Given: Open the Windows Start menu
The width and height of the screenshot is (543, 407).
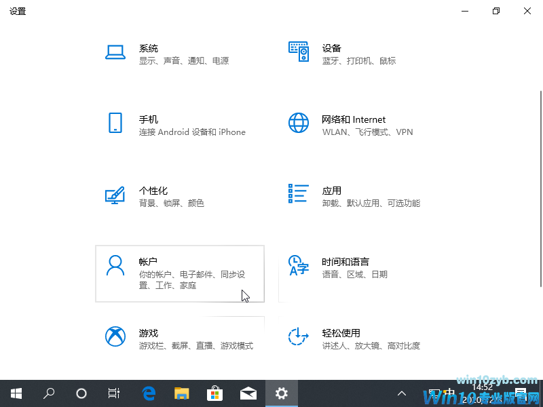Looking at the screenshot, I should 16,393.
